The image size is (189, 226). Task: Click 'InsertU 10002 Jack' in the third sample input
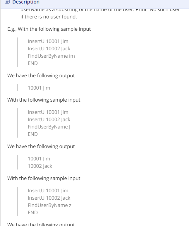[x=49, y=198]
